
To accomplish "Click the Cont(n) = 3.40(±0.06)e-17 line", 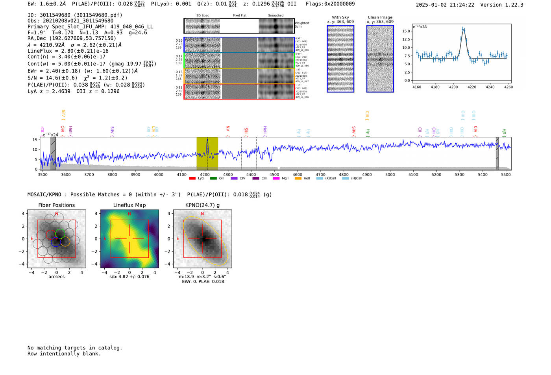I will pyautogui.click(x=67, y=57).
